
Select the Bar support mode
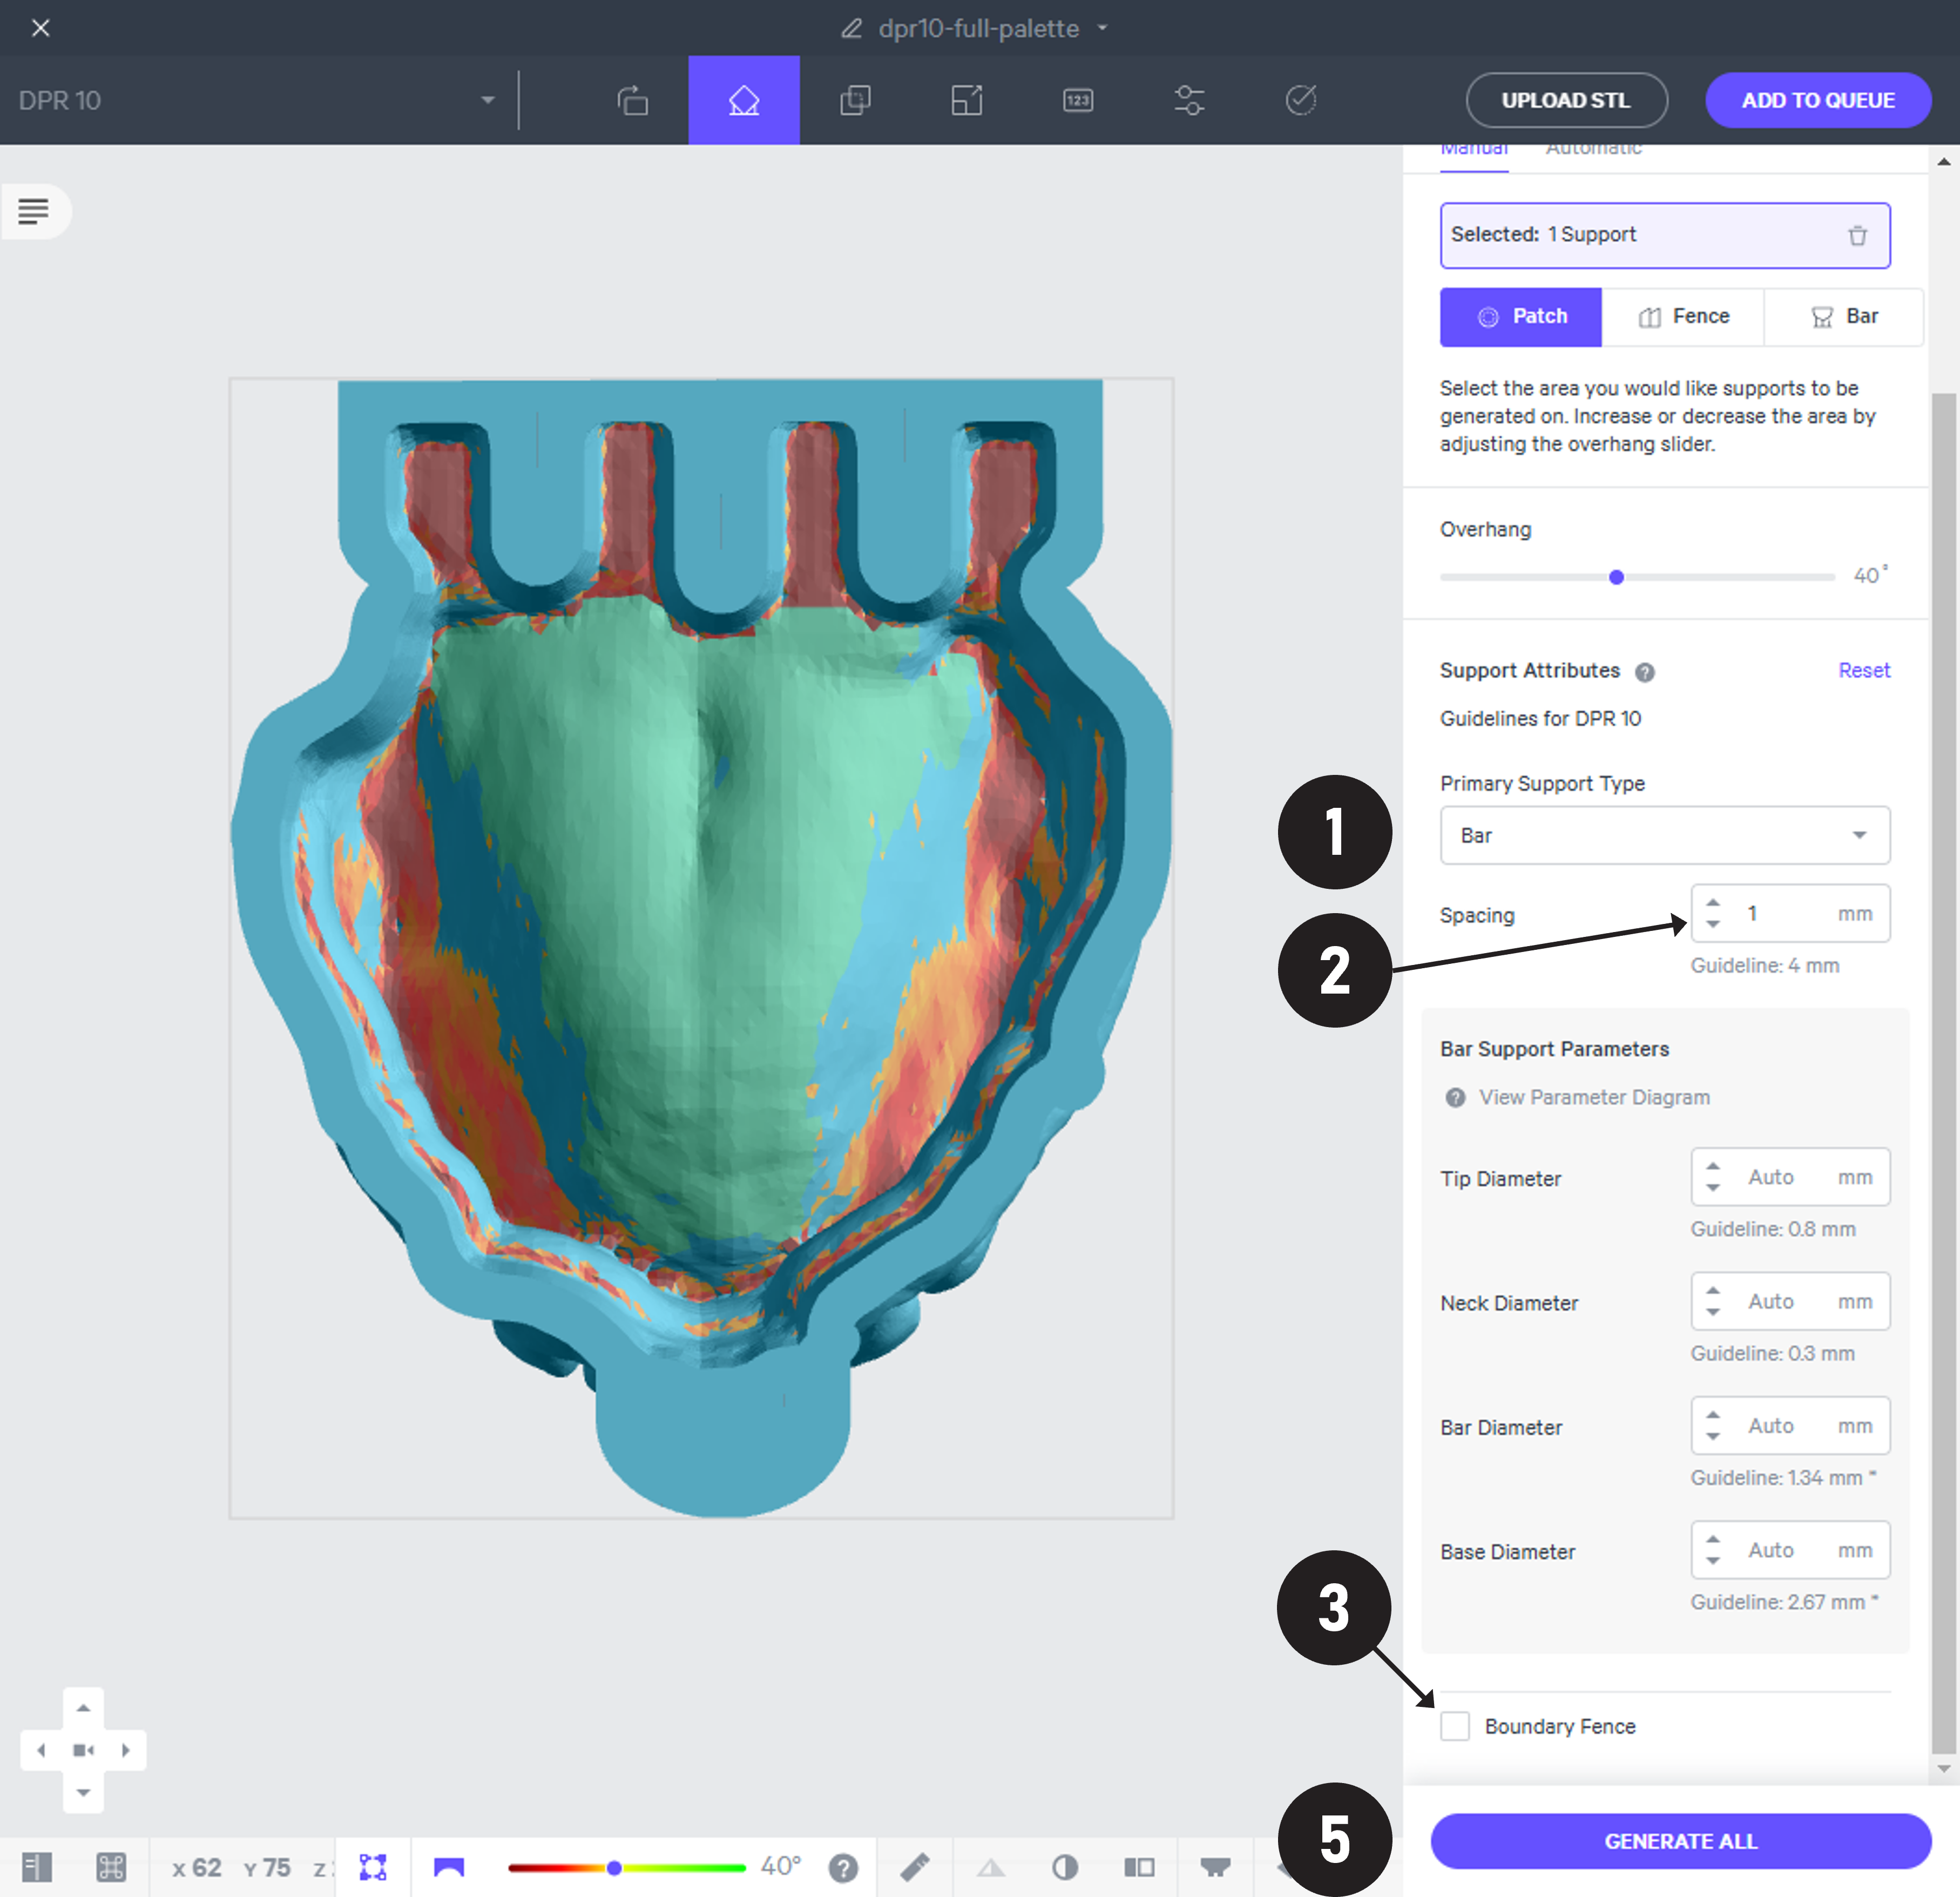[1844, 317]
